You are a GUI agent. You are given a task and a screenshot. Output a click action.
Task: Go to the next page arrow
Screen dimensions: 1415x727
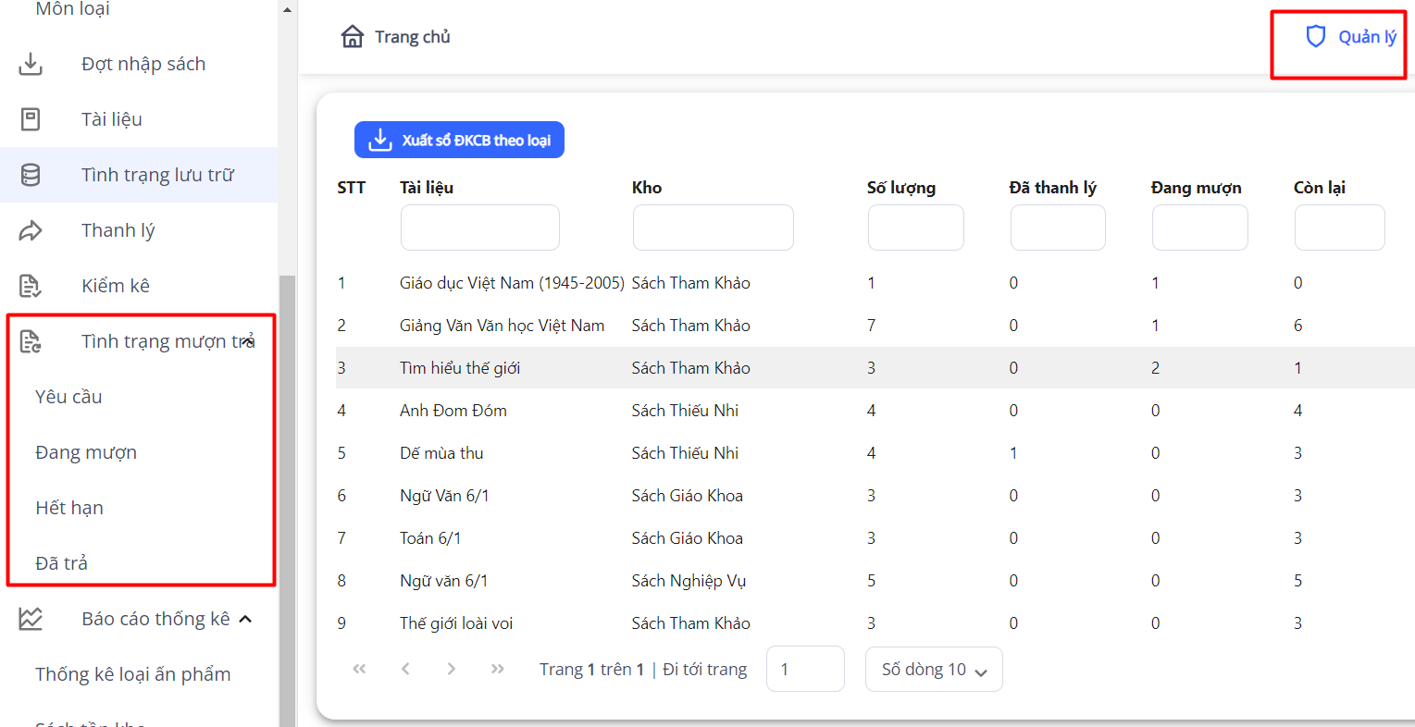point(451,669)
